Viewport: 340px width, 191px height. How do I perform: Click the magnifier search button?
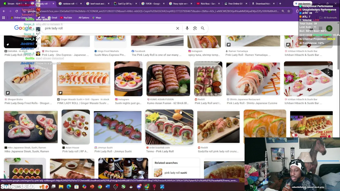click(203, 28)
